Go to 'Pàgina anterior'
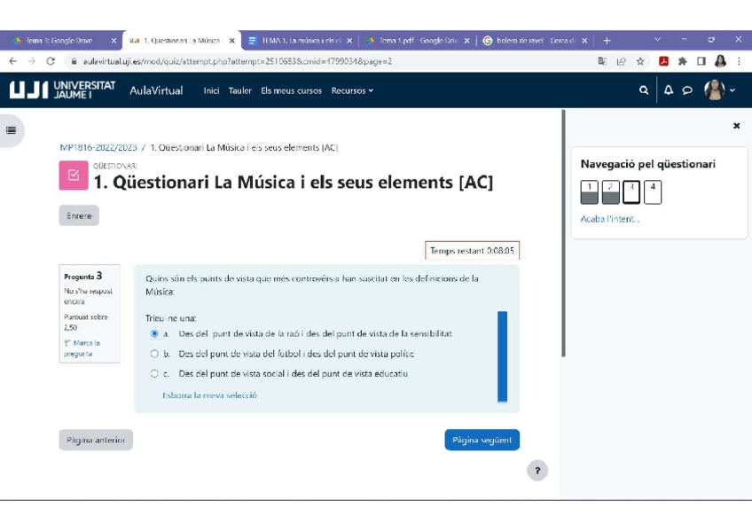The width and height of the screenshot is (752, 531). coord(96,440)
